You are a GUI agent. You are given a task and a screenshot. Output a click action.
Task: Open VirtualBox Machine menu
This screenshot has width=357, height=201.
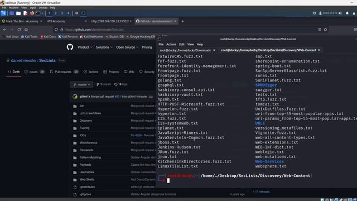(x=13, y=8)
